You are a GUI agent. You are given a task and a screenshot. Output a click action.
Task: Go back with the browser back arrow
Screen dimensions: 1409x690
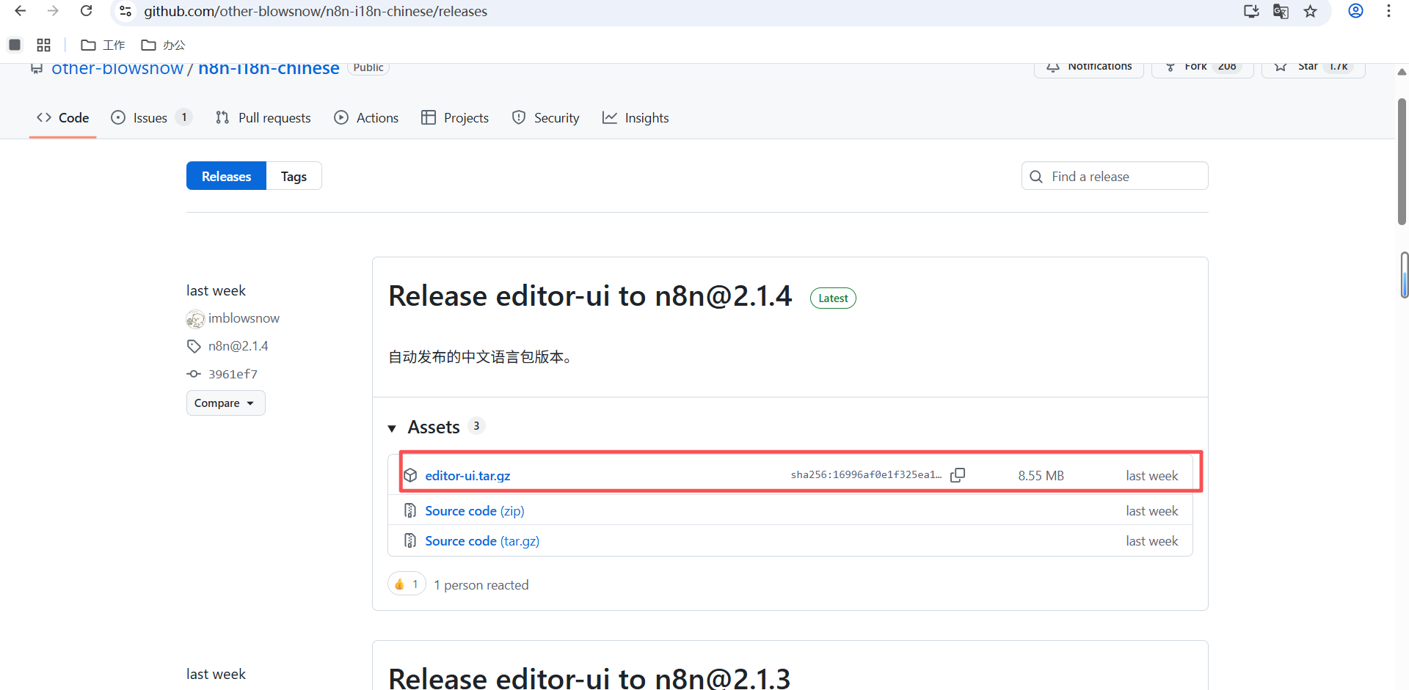21,11
